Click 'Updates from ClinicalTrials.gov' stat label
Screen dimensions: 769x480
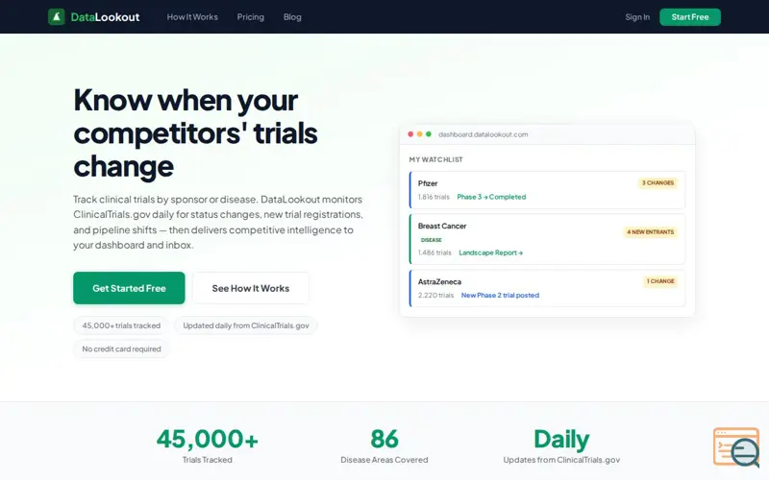click(x=561, y=460)
